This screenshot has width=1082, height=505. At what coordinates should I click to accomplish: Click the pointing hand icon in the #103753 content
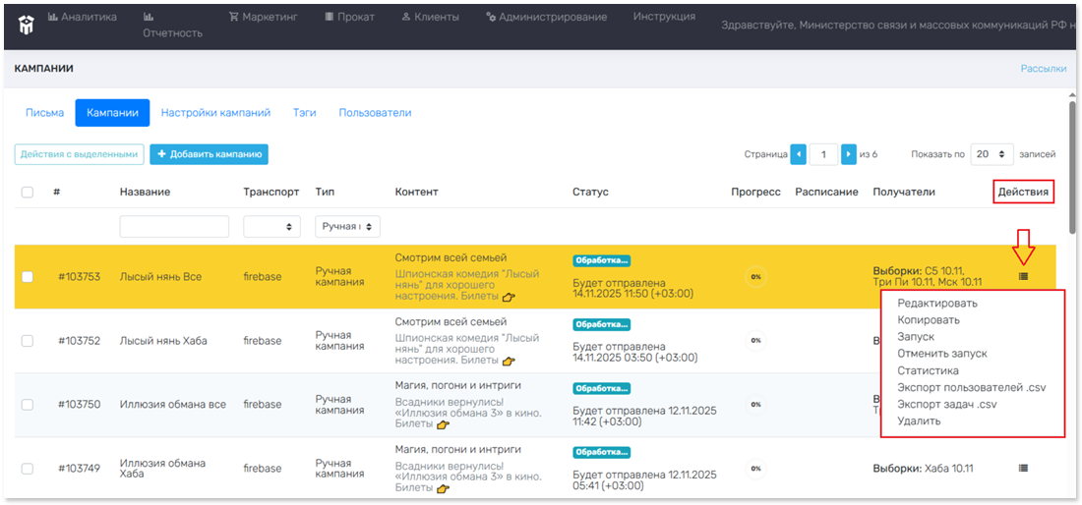(509, 297)
